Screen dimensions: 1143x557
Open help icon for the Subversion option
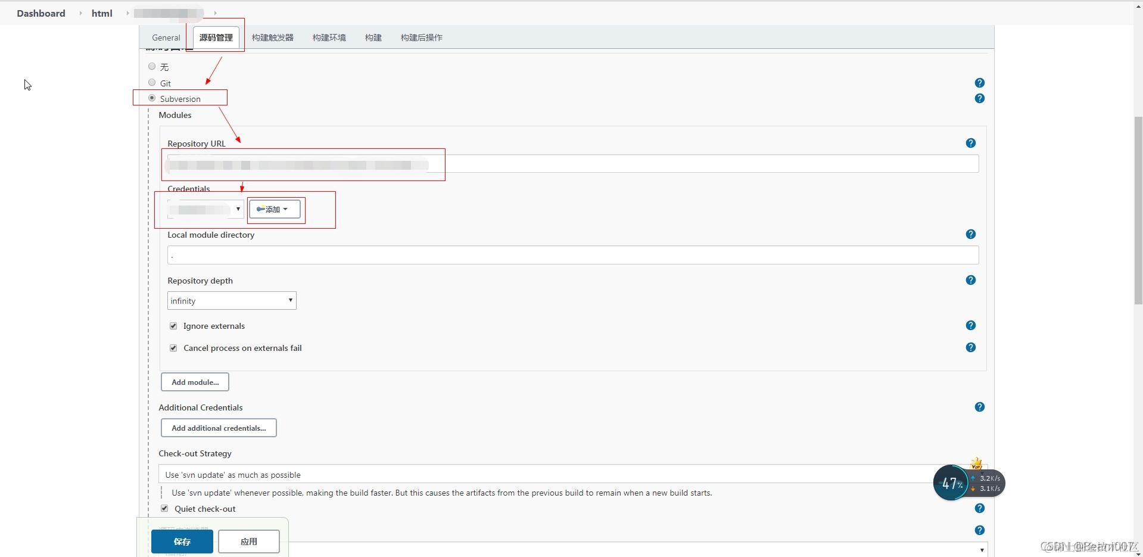979,98
